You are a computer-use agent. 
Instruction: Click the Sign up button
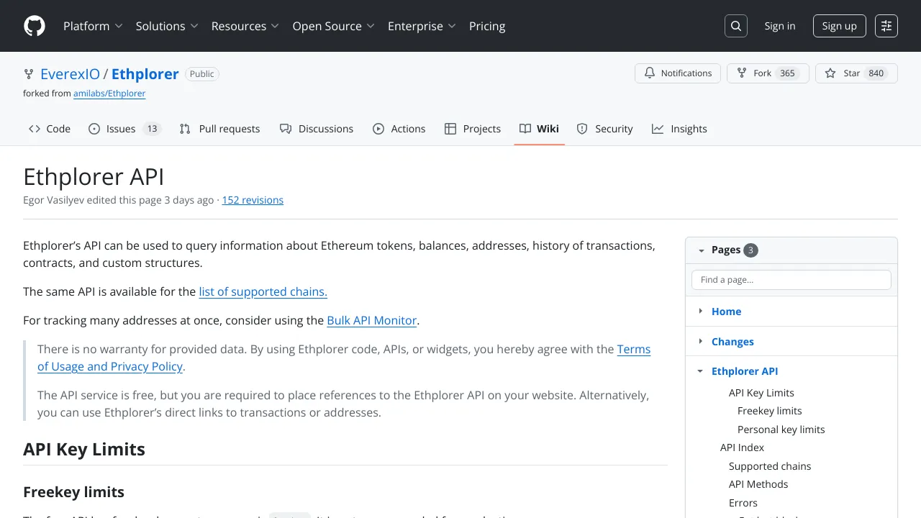(x=839, y=26)
